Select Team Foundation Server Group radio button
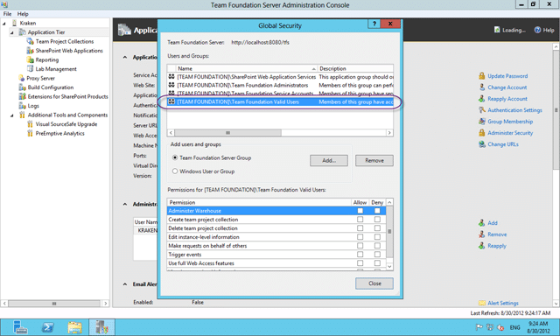The width and height of the screenshot is (560, 336). click(x=175, y=157)
